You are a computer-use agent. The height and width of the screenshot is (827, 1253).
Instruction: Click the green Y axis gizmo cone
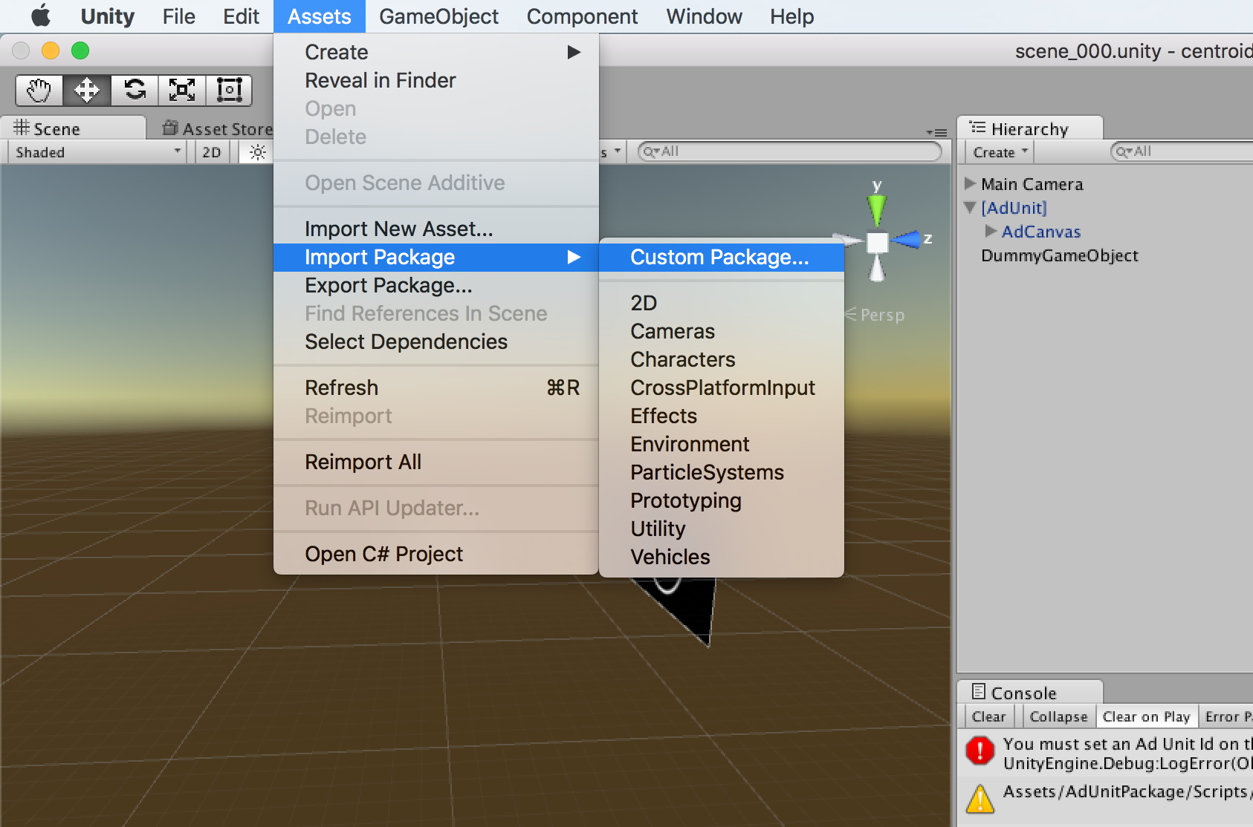[x=877, y=209]
